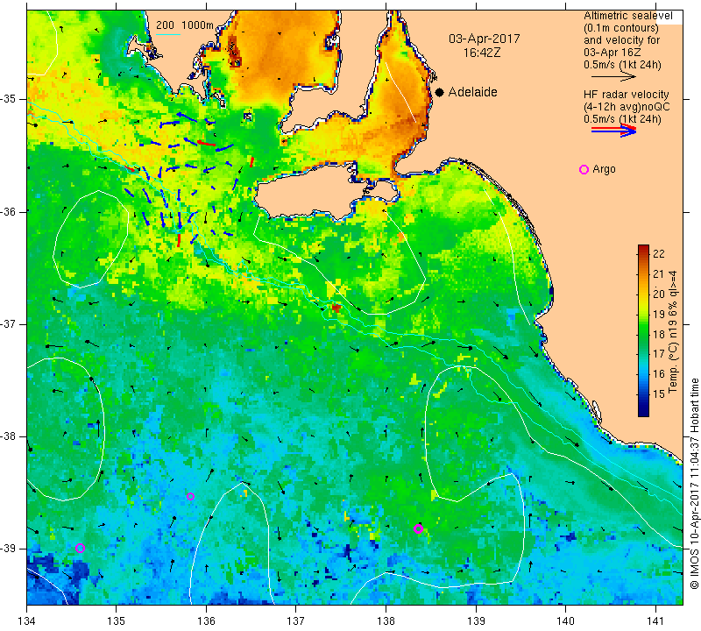Click the red warm patch near 137.5E -36.9
This screenshot has width=701, height=631.
tap(336, 308)
